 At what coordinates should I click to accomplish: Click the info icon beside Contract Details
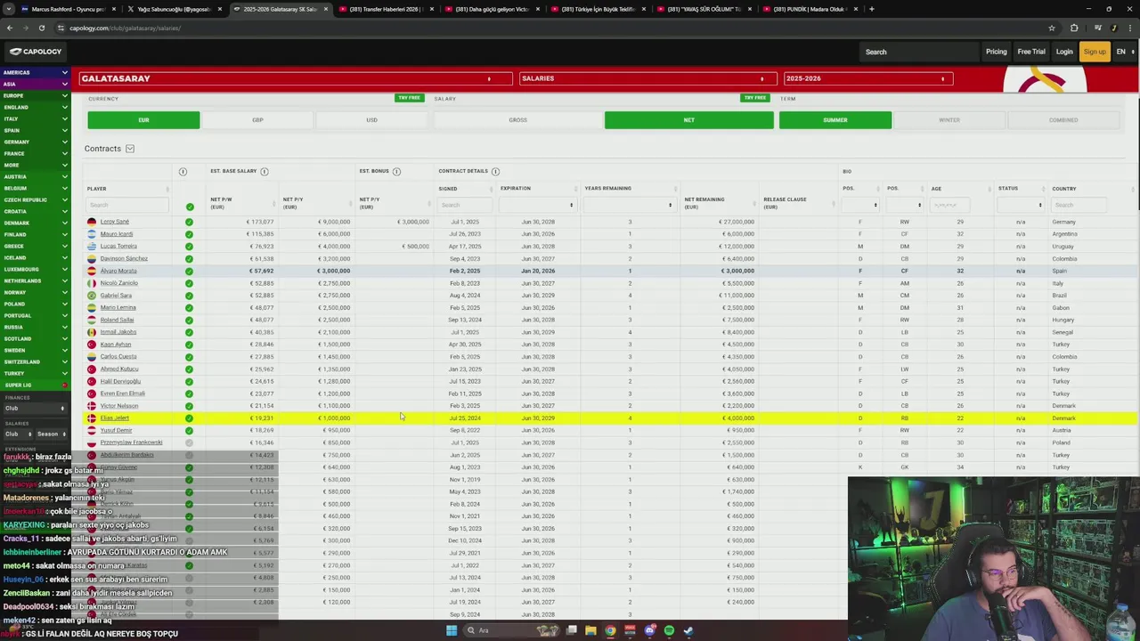click(x=495, y=171)
